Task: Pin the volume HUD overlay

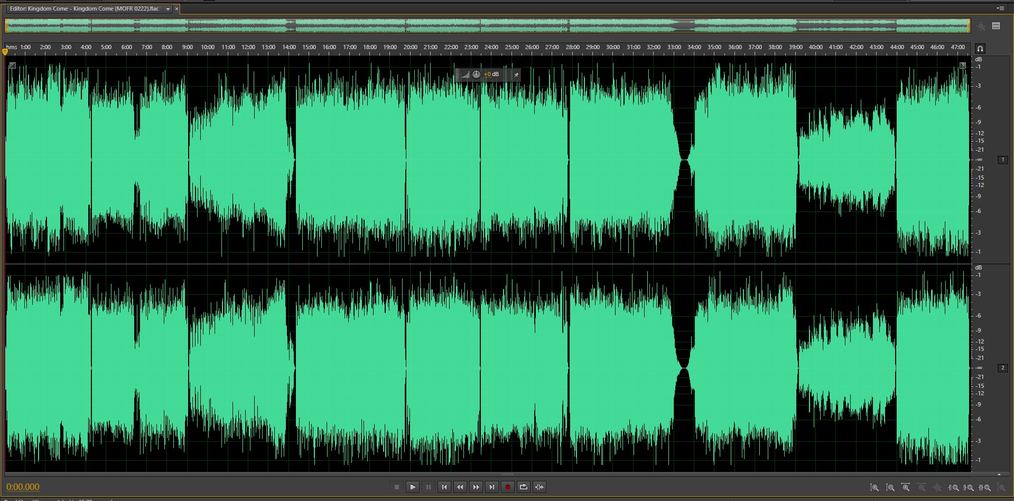Action: [x=516, y=75]
